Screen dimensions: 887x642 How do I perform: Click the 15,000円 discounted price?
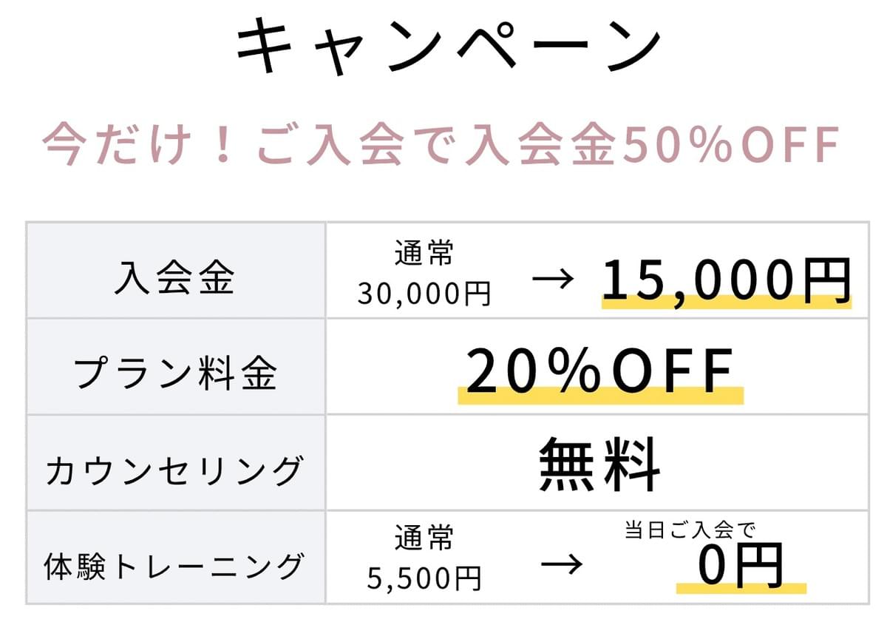tap(726, 279)
